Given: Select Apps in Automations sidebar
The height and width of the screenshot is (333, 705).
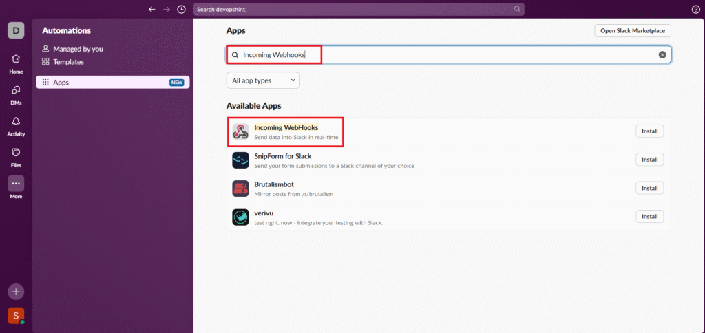Looking at the screenshot, I should click(112, 83).
